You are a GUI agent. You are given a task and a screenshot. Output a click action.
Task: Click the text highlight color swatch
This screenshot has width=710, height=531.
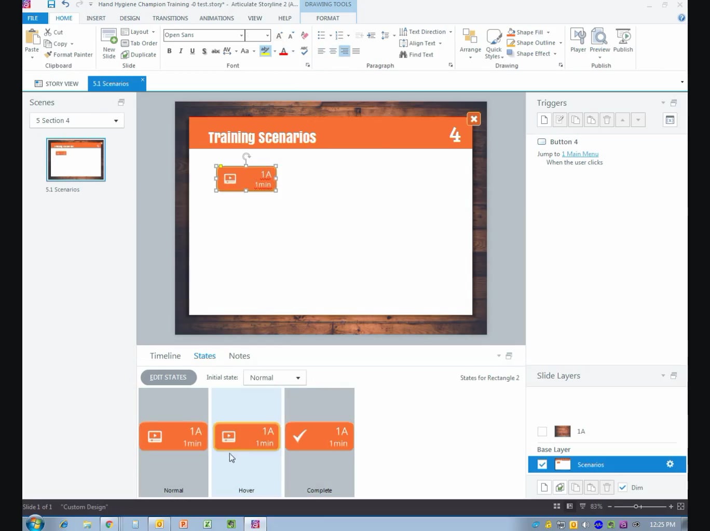point(265,51)
